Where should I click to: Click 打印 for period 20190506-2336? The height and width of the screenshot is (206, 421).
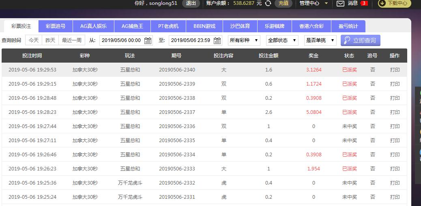point(395,126)
